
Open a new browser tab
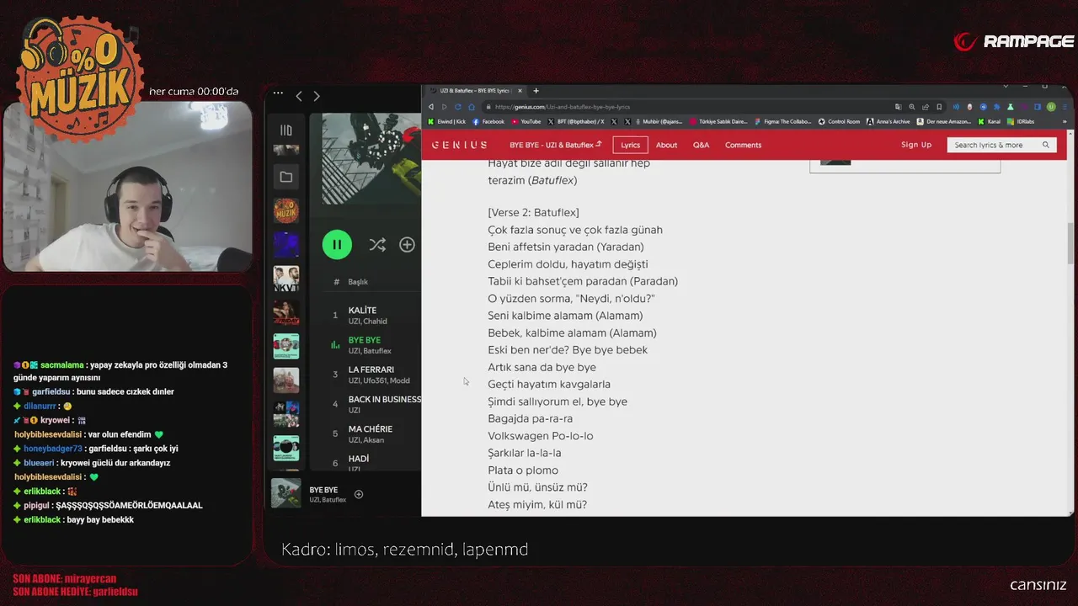point(536,91)
